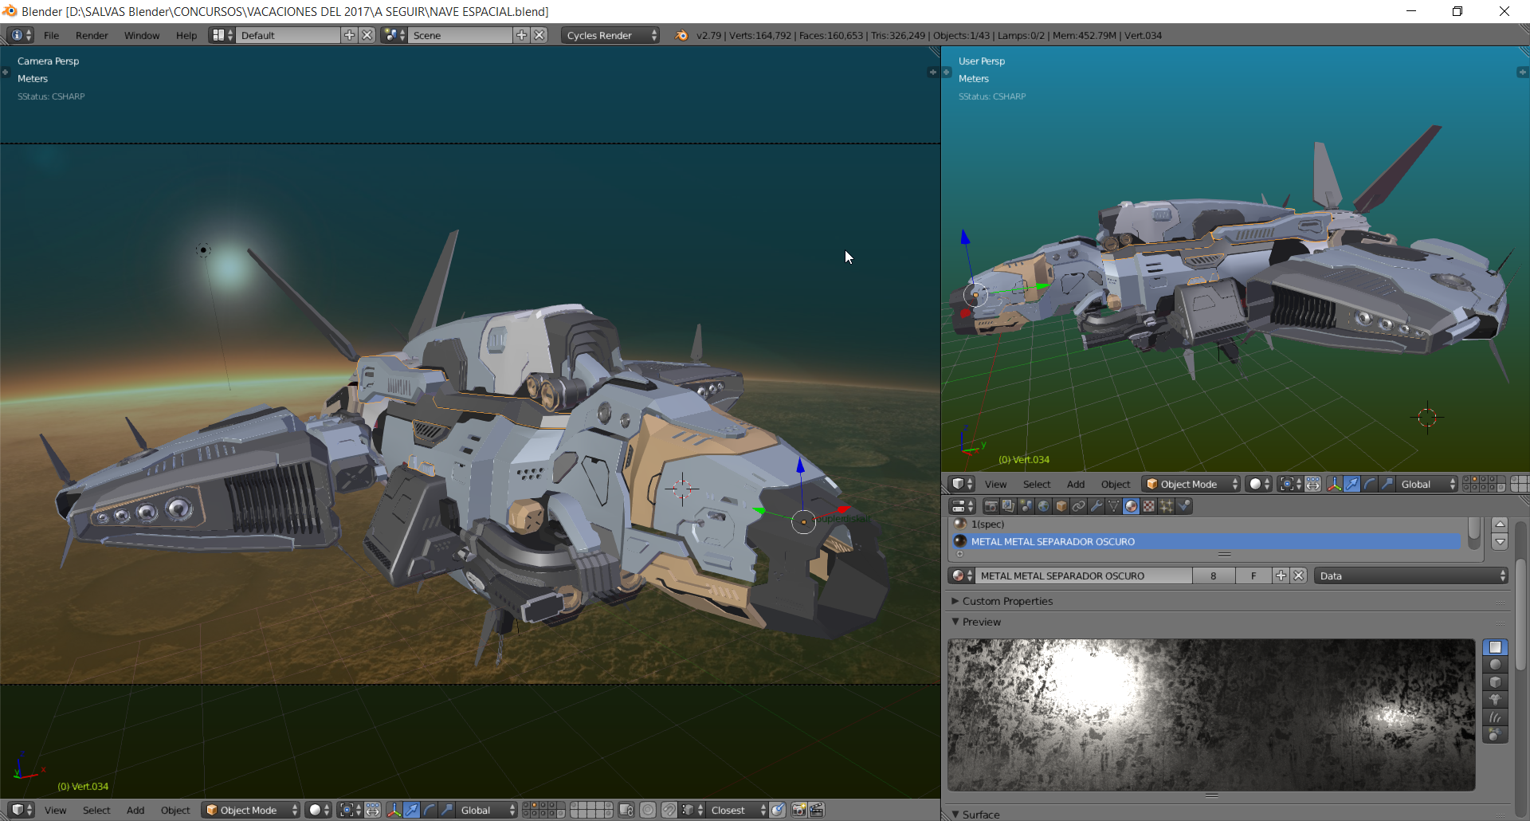Click the OpenGL render camera icon
The height and width of the screenshot is (821, 1530).
click(x=798, y=810)
